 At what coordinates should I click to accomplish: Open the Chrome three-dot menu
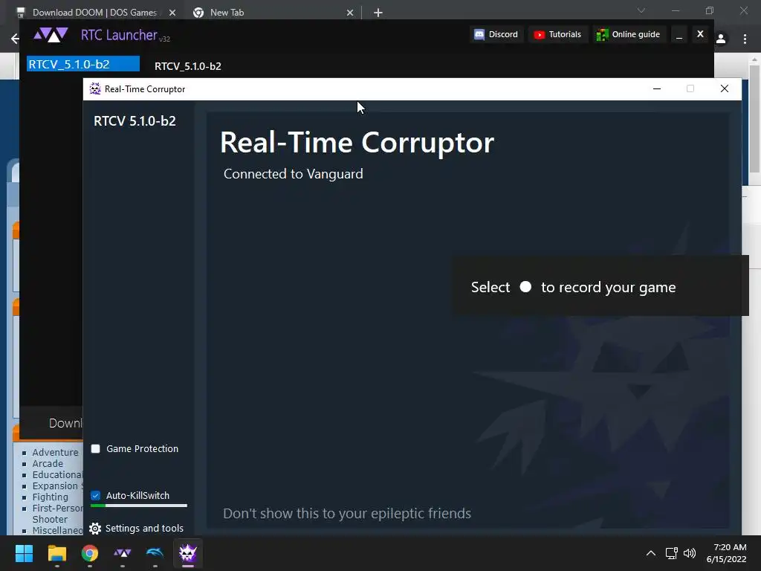pyautogui.click(x=745, y=39)
